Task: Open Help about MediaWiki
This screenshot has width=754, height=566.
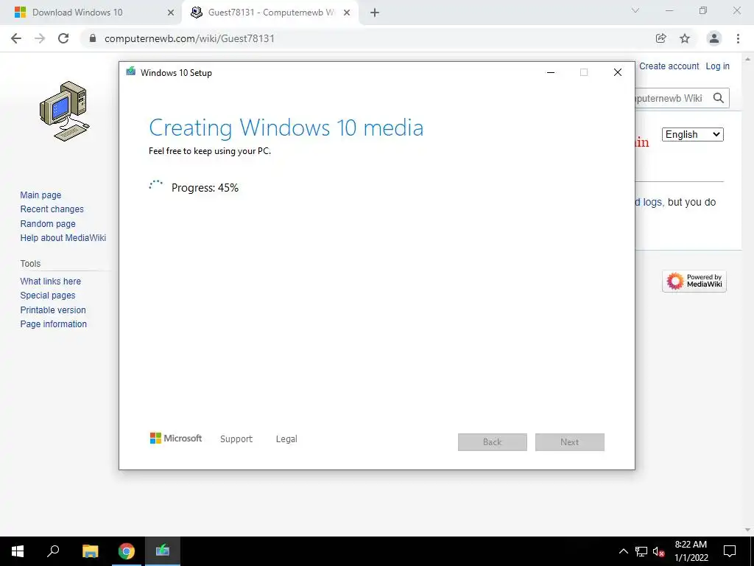Action: (63, 238)
